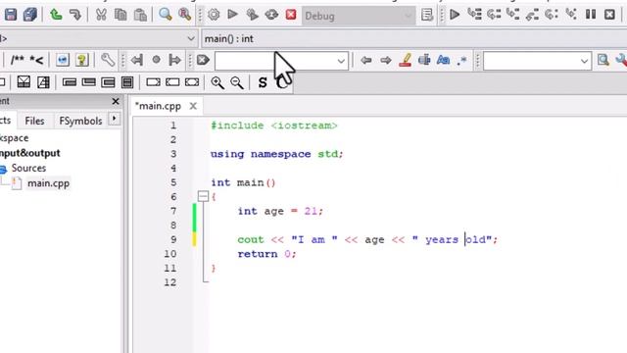Click the Step into debugger icon

coord(513,15)
